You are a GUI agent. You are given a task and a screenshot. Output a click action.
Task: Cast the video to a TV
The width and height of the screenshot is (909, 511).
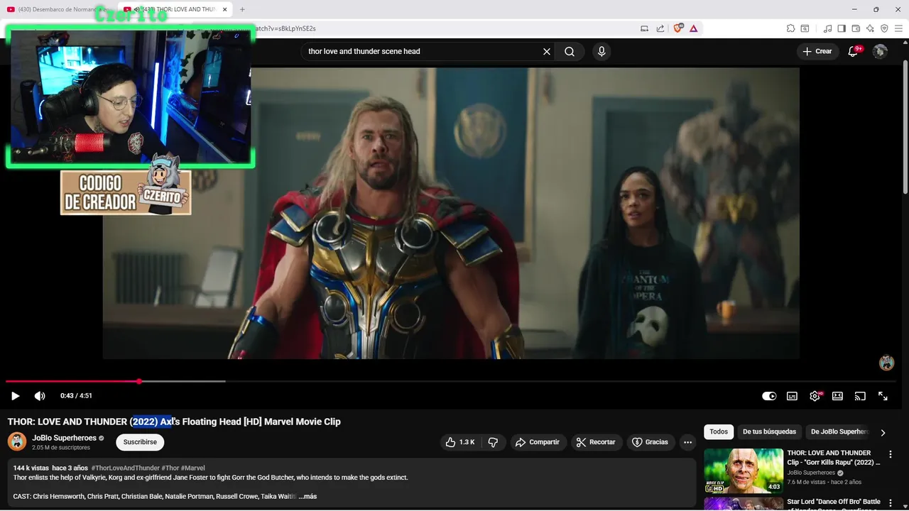click(x=860, y=396)
